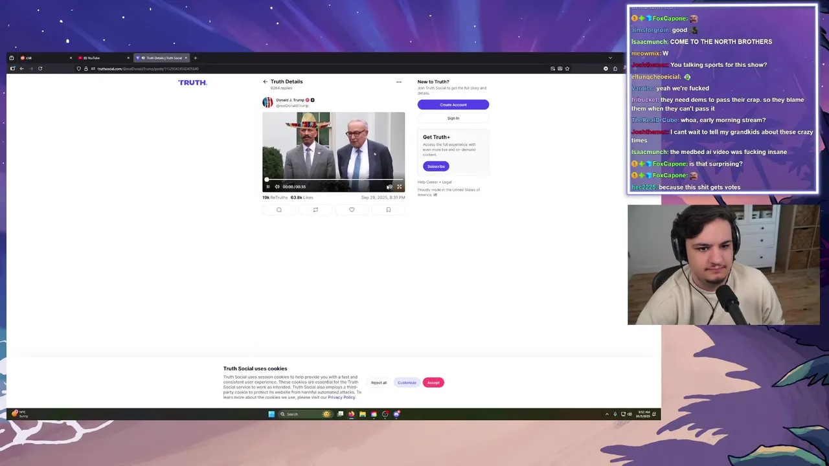Screen dimensions: 829x466
Task: Open the taskbar clock and date
Action: (x=644, y=414)
